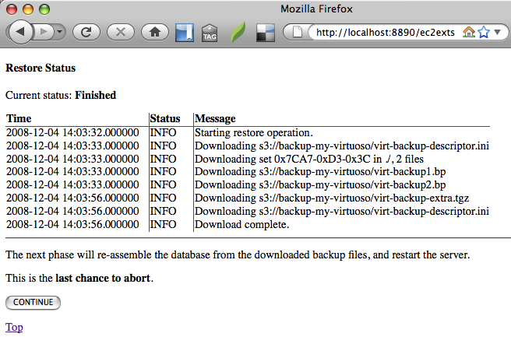Click the TAG toolbar icon
The width and height of the screenshot is (511, 337).
click(x=210, y=33)
